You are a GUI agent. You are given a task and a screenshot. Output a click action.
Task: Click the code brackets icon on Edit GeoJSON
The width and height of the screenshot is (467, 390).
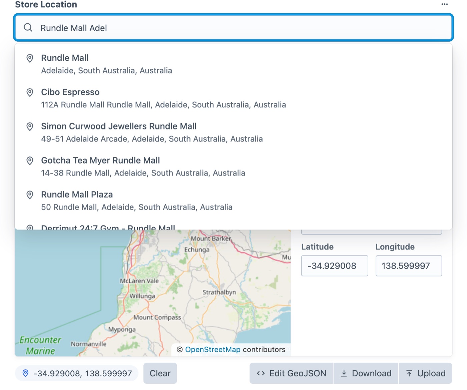pos(261,373)
